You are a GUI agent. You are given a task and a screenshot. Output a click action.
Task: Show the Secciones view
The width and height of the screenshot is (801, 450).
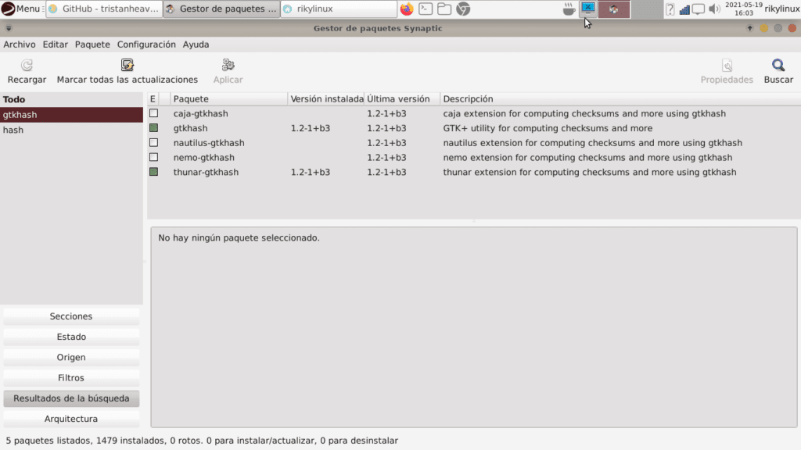tap(71, 316)
